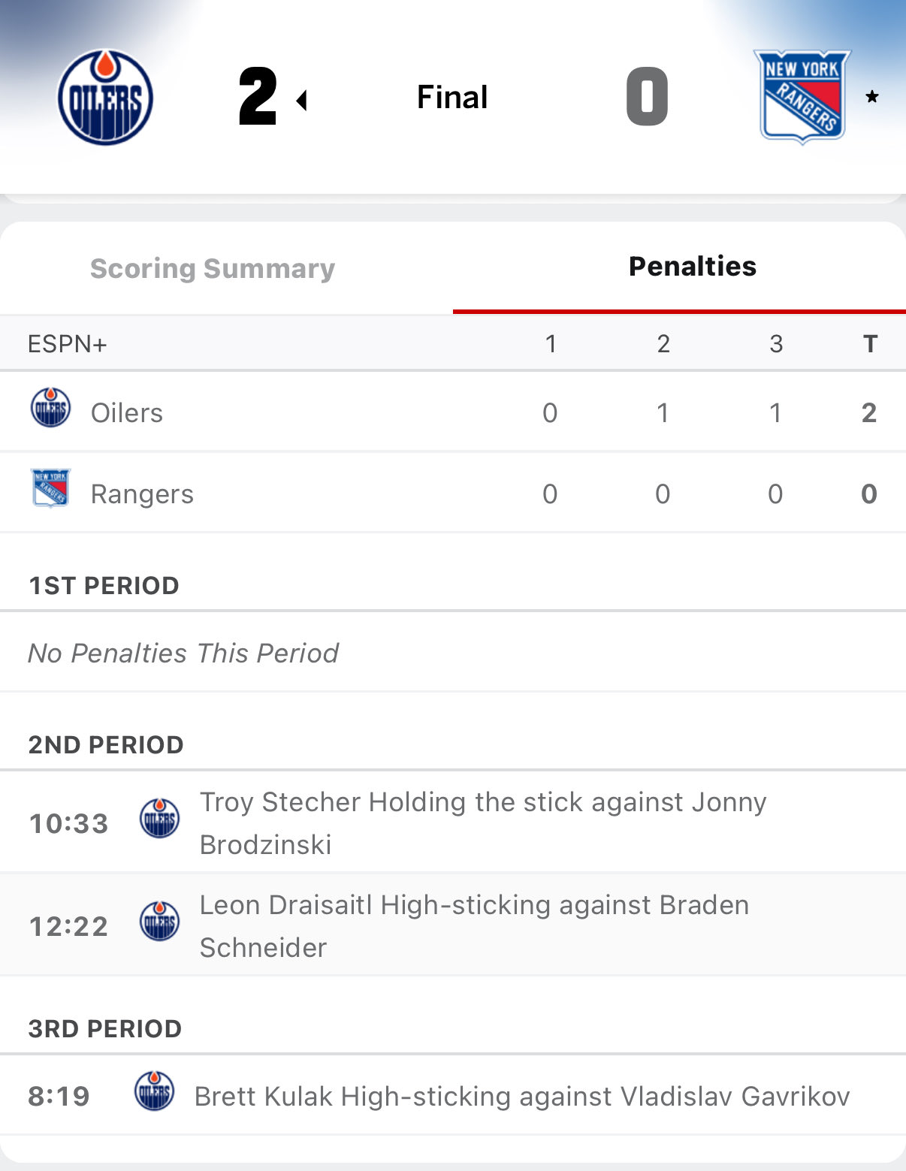Click the large New York Rangers logo
The width and height of the screenshot is (906, 1171).
(802, 96)
